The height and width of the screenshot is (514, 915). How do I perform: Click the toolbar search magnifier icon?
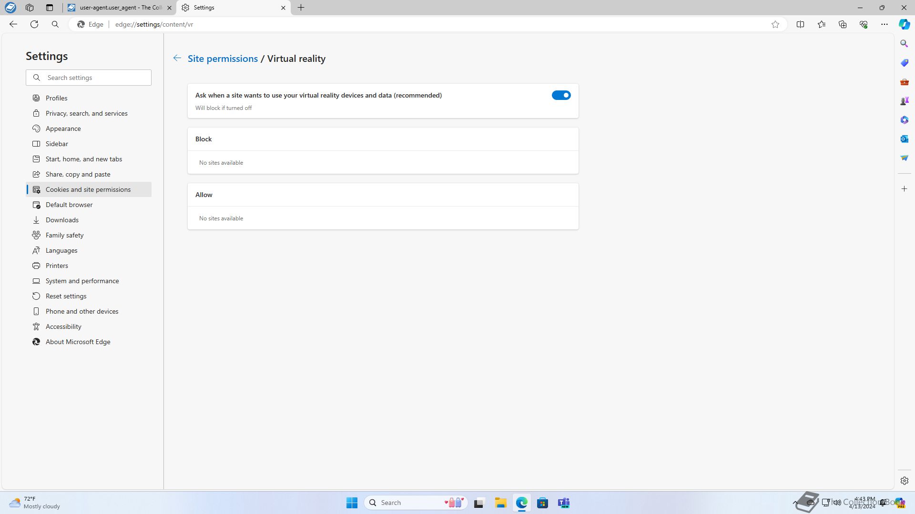(x=55, y=24)
